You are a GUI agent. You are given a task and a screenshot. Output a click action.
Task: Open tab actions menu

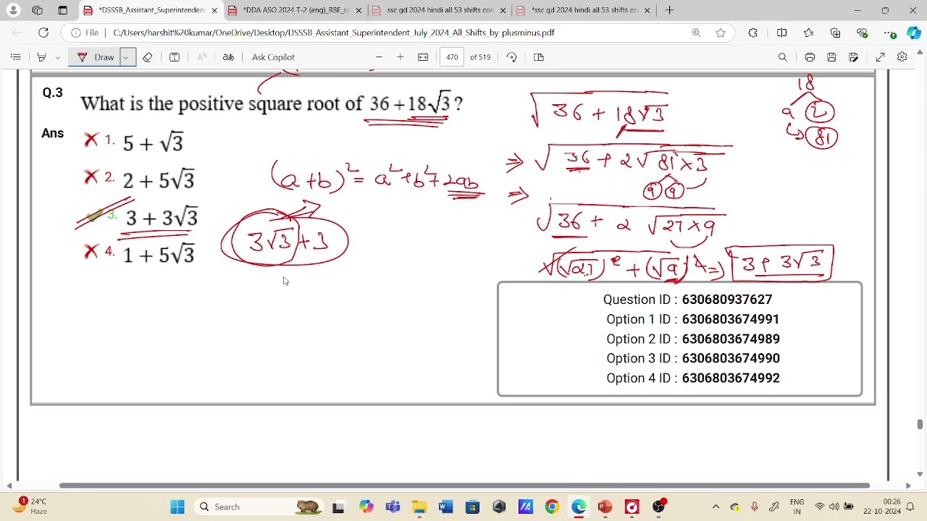click(62, 10)
